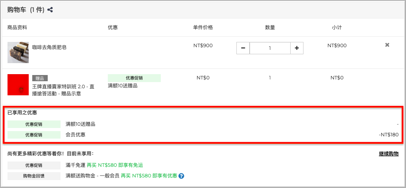Click the -NT$180 member discount amount
This screenshot has height=188, width=406.
point(388,135)
